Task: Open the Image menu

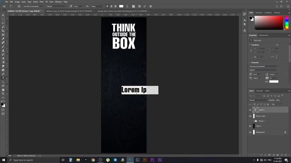Action: 17,2
